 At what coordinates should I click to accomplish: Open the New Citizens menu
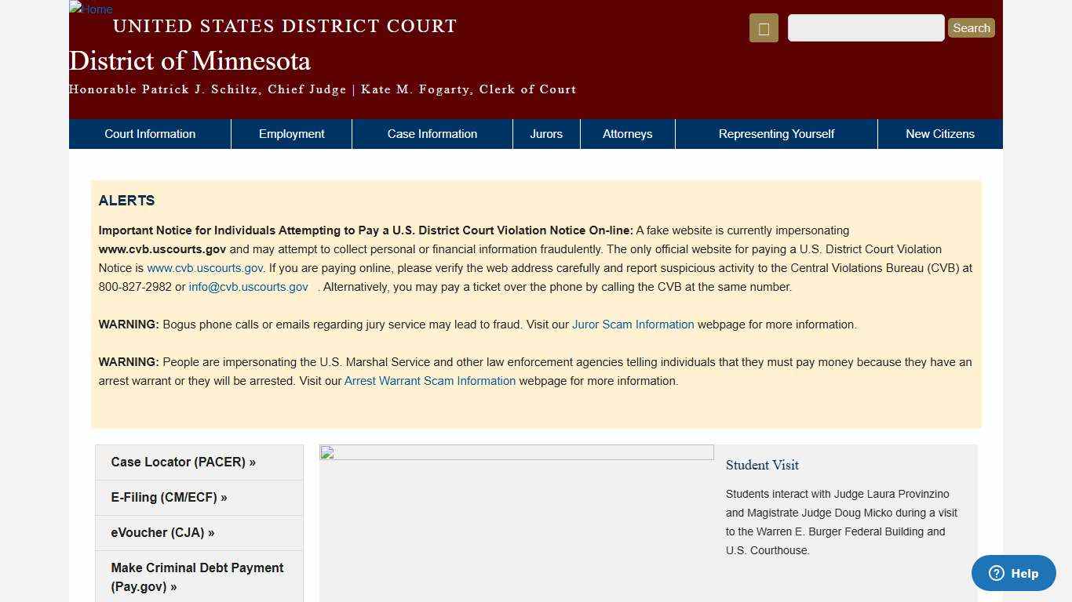click(939, 133)
